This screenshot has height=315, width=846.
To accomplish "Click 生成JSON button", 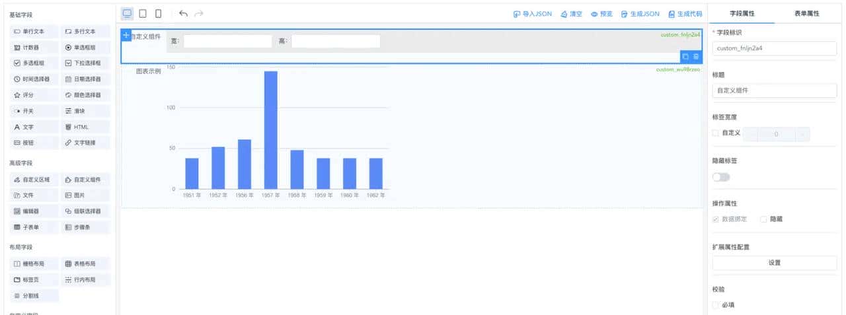I will click(640, 14).
